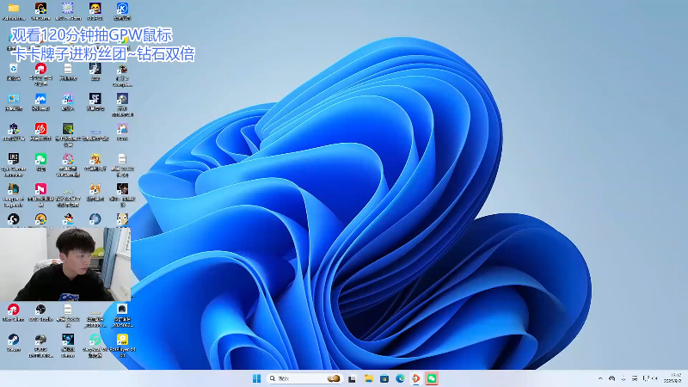Viewport: 688px width, 387px height.
Task: Launch the OBS Studio desktop shortcut
Action: tap(40, 310)
